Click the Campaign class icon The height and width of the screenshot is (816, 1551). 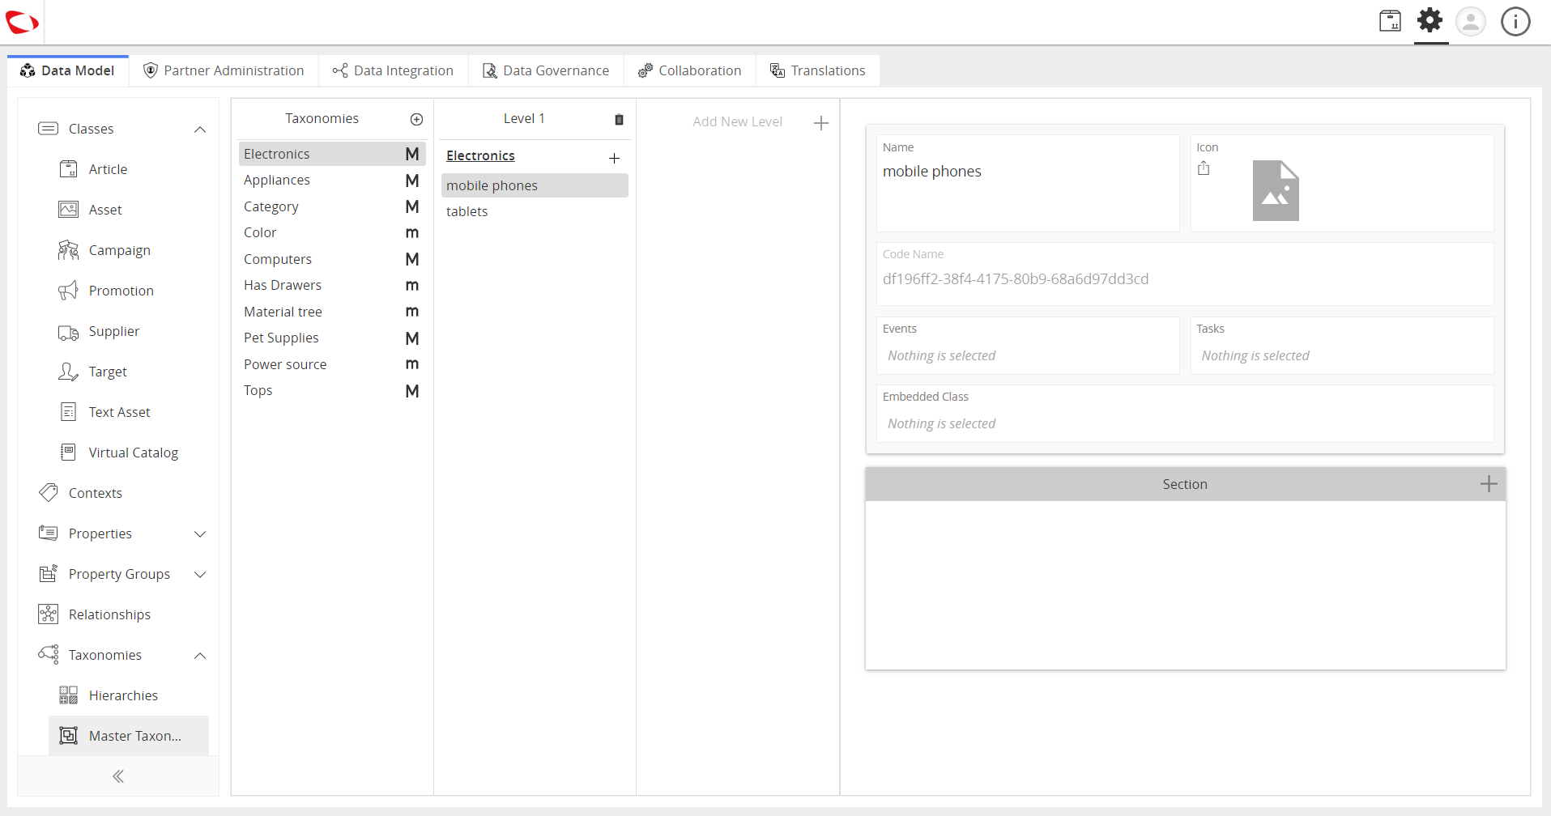click(x=69, y=250)
